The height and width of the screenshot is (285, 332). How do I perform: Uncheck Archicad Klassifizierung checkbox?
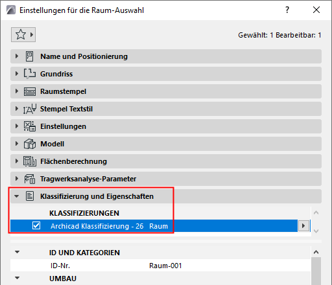coord(36,225)
